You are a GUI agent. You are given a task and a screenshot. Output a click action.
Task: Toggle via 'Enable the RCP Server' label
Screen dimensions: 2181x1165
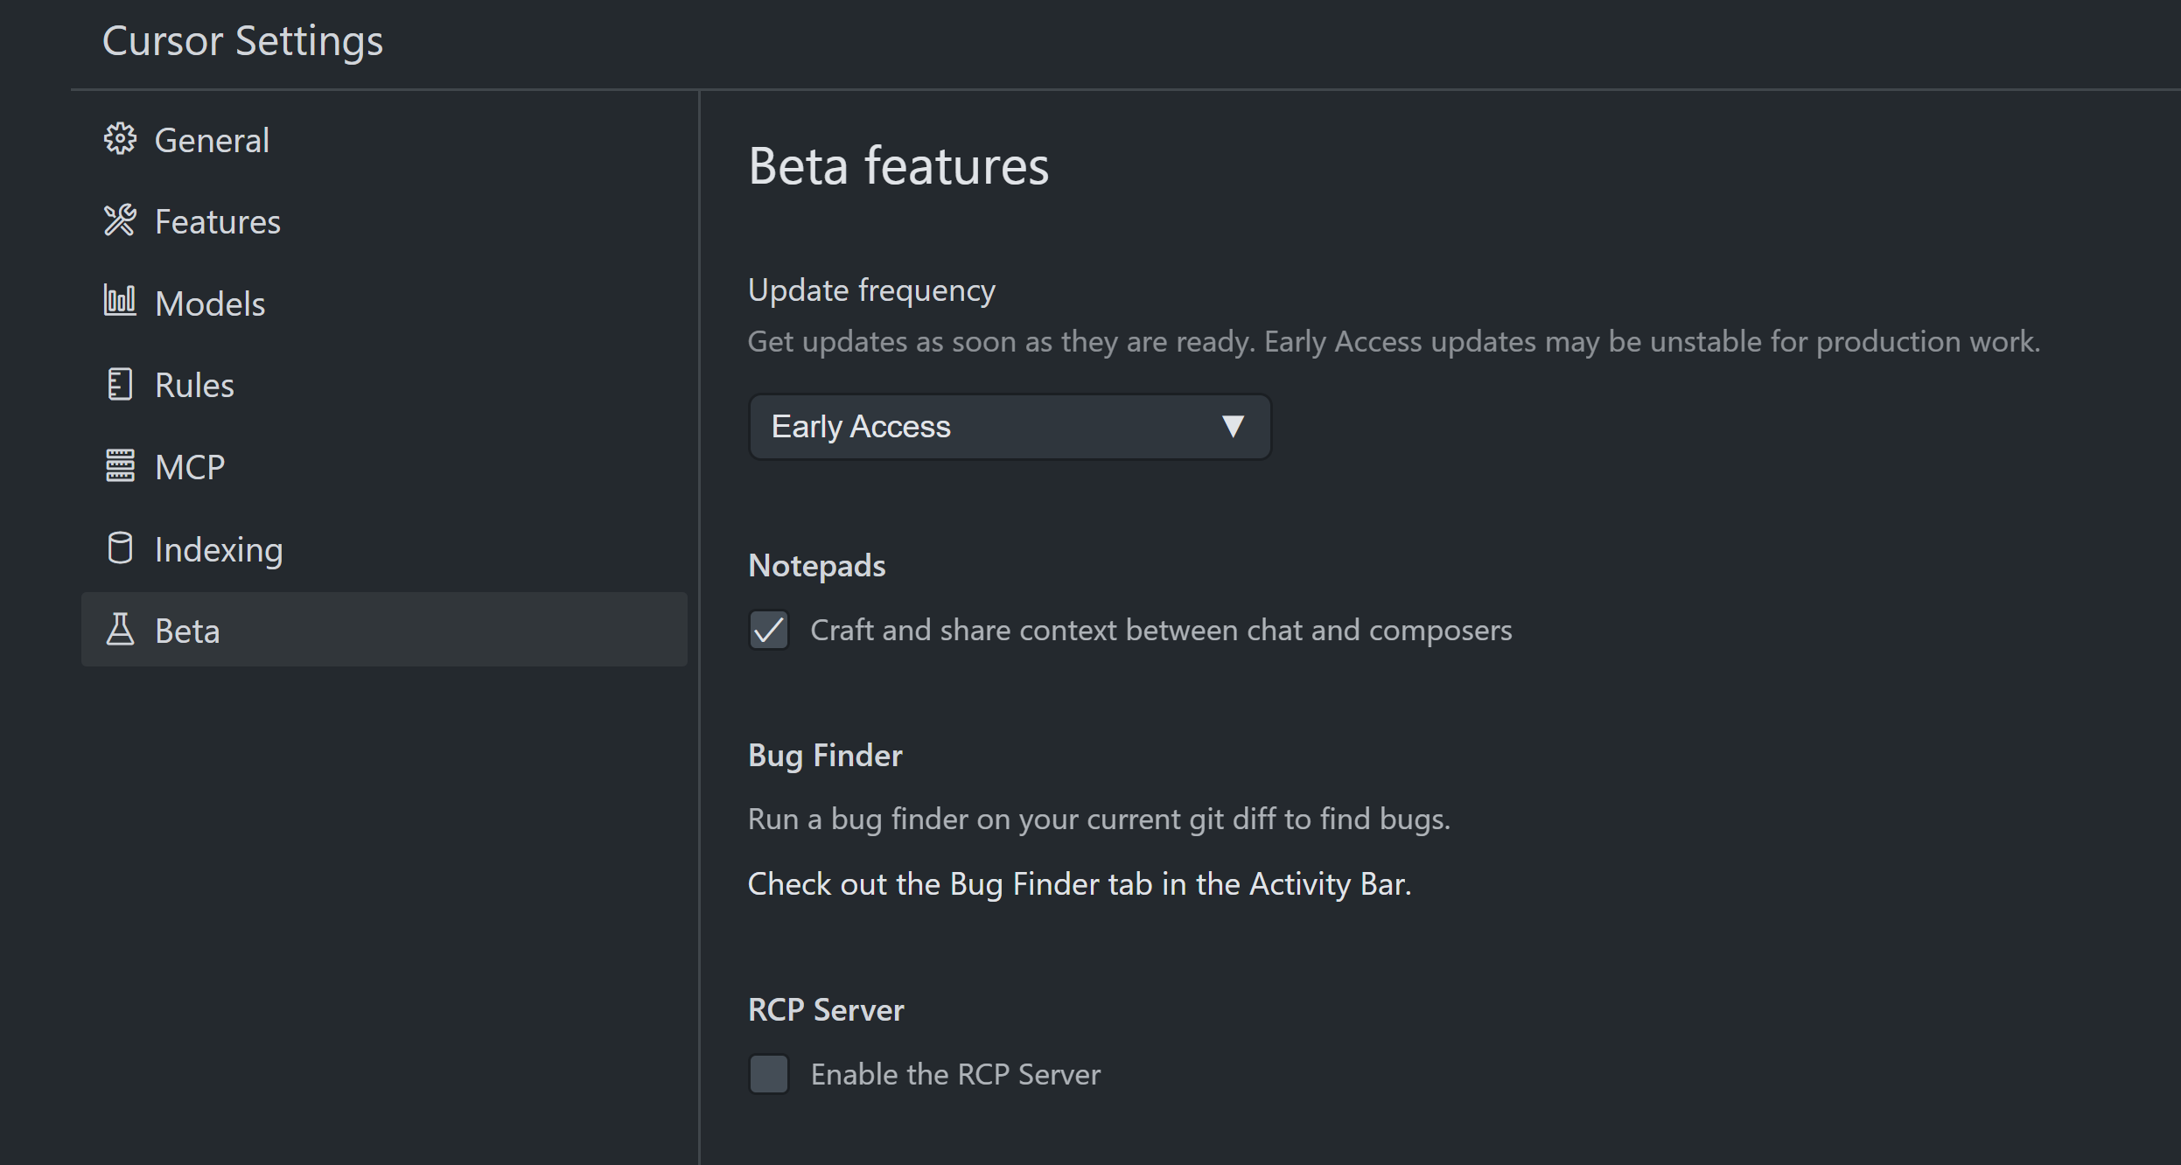(955, 1074)
